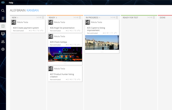The image size is (172, 110).
Task: Open the Help menu in top bar
Action: coord(11,3)
